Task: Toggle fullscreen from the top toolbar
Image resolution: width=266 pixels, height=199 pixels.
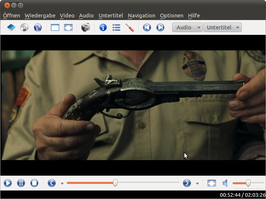Action: 68,27
